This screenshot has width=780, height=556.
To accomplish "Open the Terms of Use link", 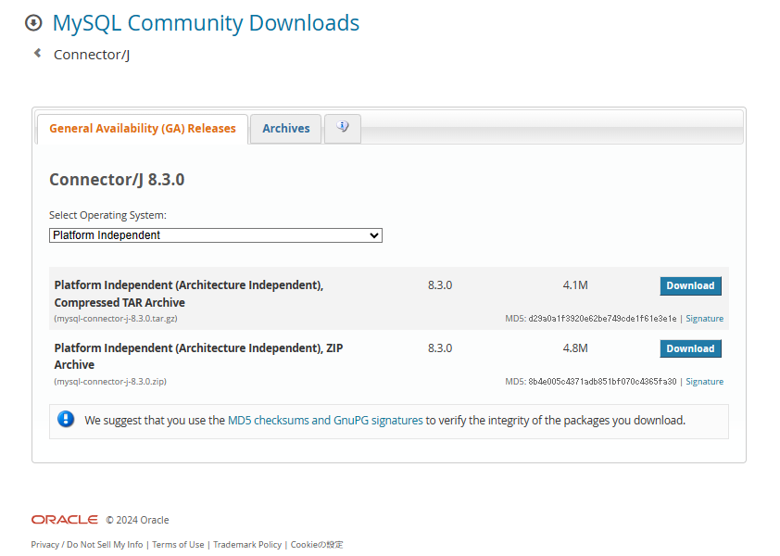I will (x=178, y=544).
